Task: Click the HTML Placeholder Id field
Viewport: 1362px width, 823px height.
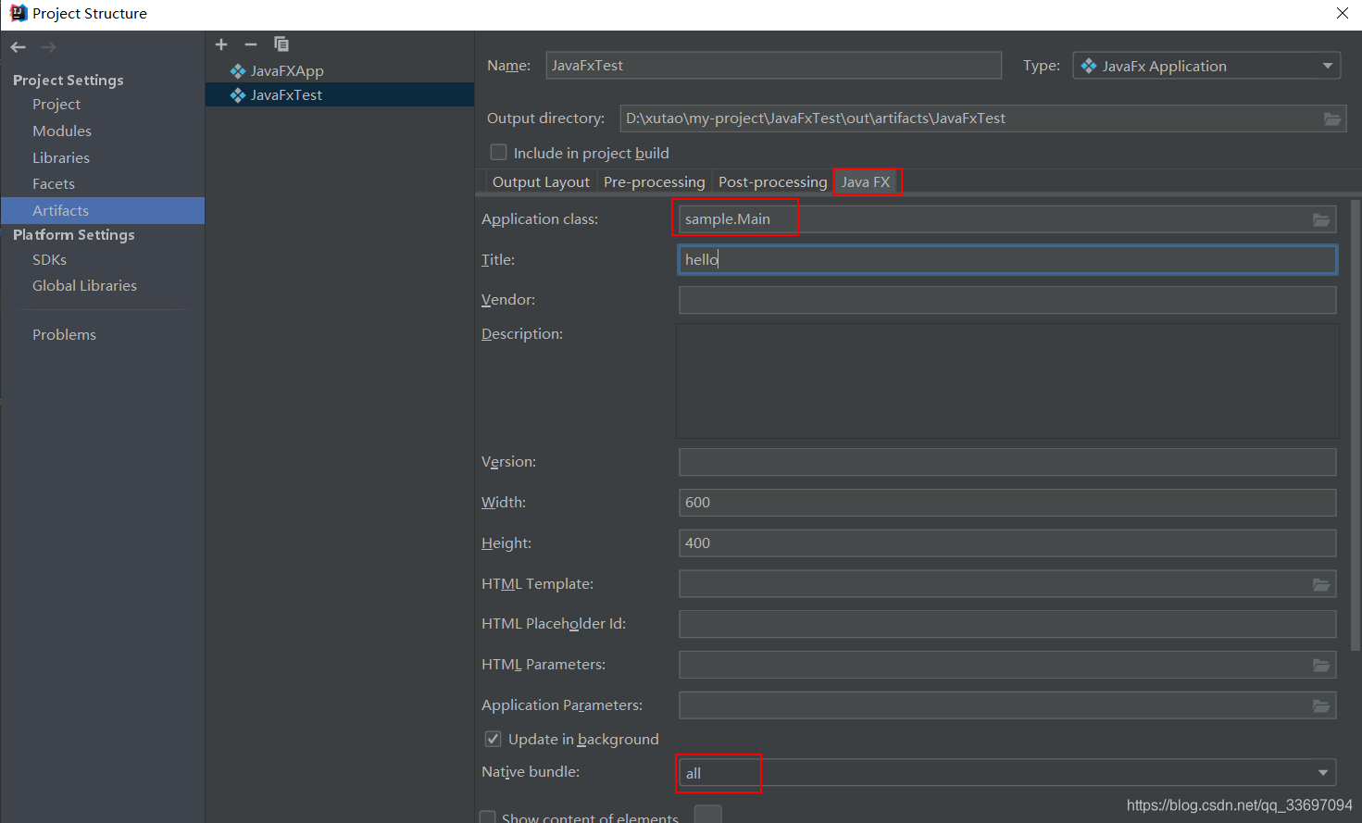Action: point(1007,624)
